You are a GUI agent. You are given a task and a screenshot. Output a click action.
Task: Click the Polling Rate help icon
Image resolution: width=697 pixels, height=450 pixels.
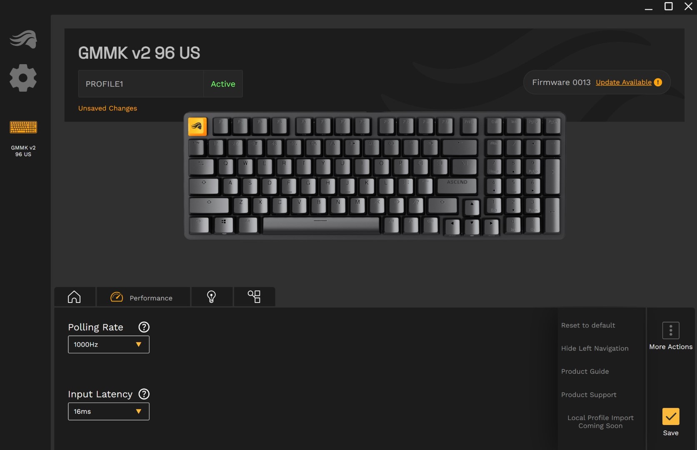pyautogui.click(x=144, y=327)
